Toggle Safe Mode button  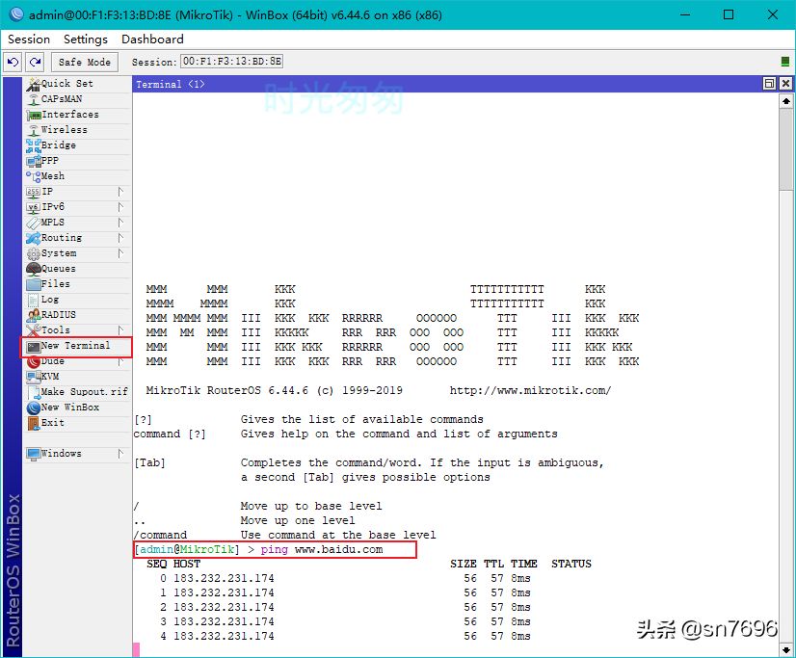[84, 62]
